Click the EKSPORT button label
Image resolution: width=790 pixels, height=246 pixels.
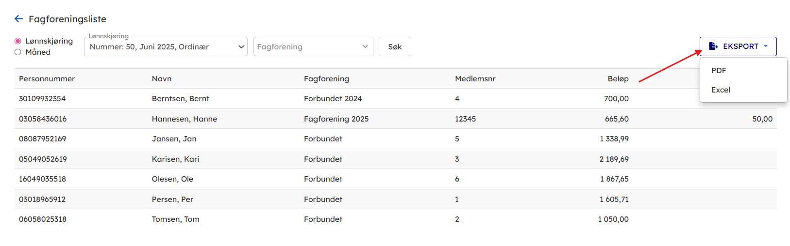coord(740,46)
